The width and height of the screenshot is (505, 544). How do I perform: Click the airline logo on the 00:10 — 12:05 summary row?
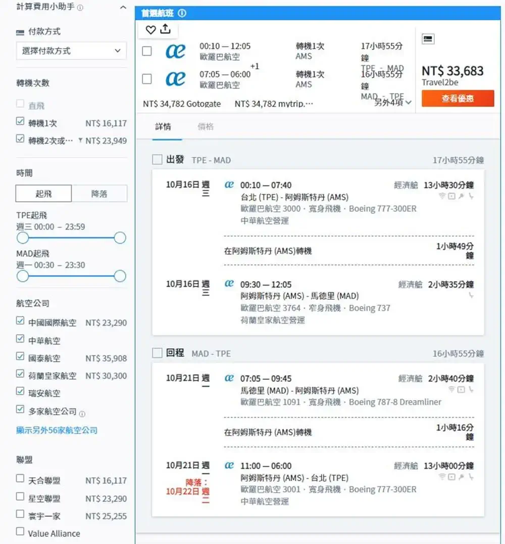click(175, 52)
